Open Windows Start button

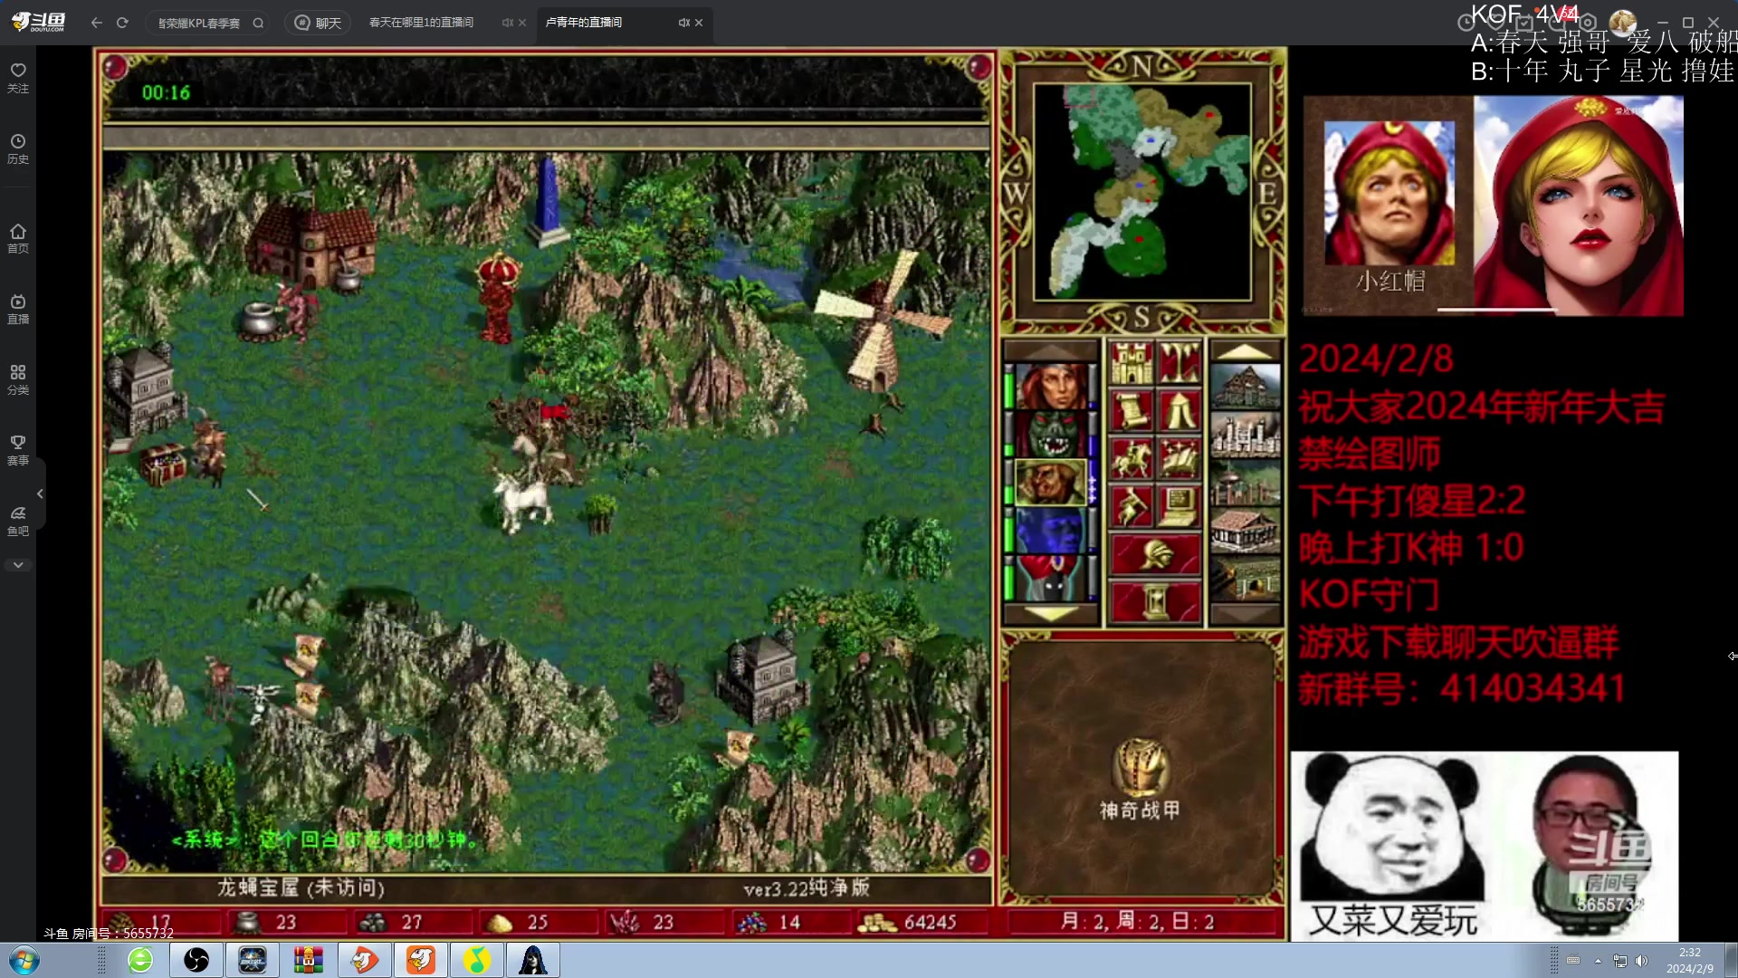pos(24,960)
